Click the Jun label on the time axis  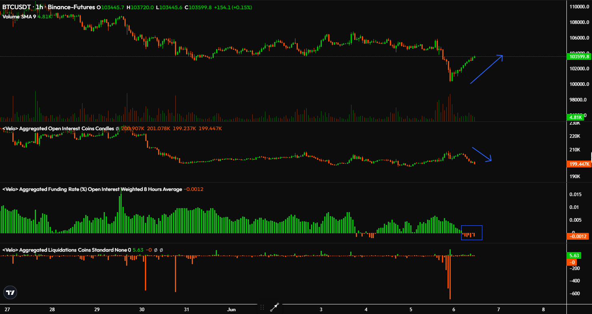pyautogui.click(x=231, y=309)
